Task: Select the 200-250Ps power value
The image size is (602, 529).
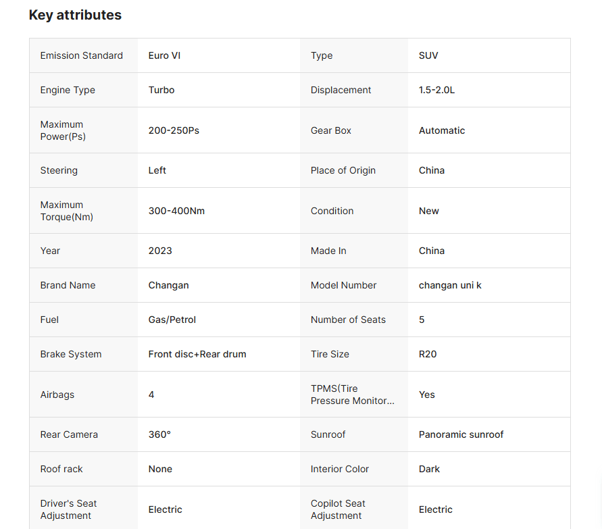Action: (174, 130)
